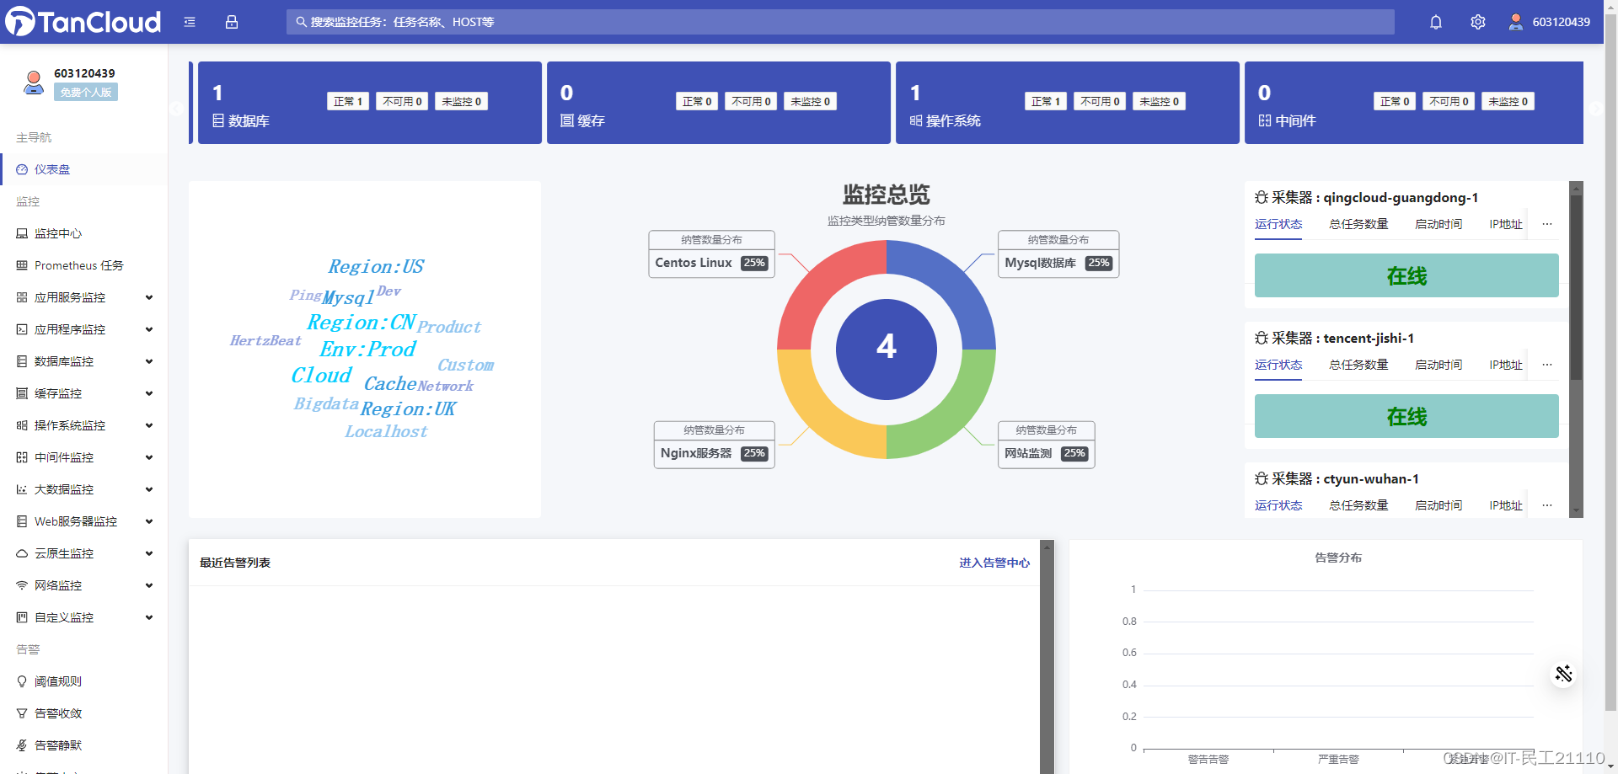This screenshot has width=1618, height=774.
Task: Click the 告警静默 mute icon
Action: pyautogui.click(x=22, y=745)
